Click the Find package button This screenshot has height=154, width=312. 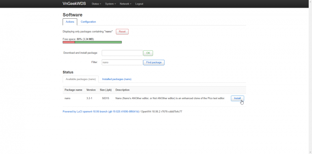pos(154,63)
